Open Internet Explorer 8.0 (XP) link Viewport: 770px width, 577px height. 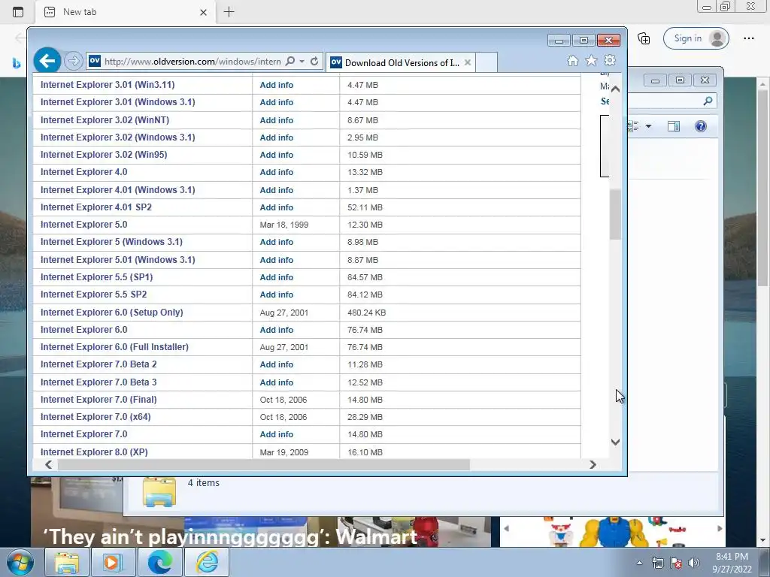[x=94, y=452]
